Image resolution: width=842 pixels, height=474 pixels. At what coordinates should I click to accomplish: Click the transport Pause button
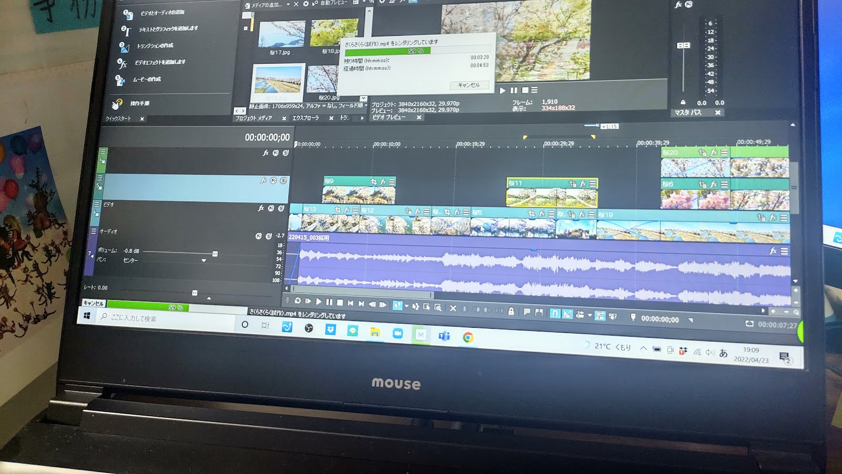329,302
